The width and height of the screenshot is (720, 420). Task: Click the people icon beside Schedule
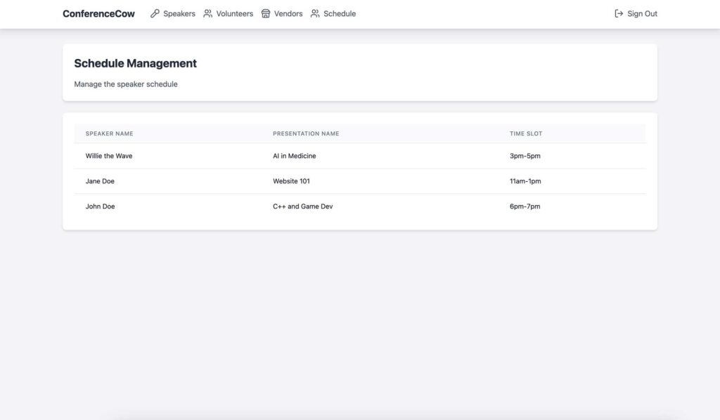point(315,13)
